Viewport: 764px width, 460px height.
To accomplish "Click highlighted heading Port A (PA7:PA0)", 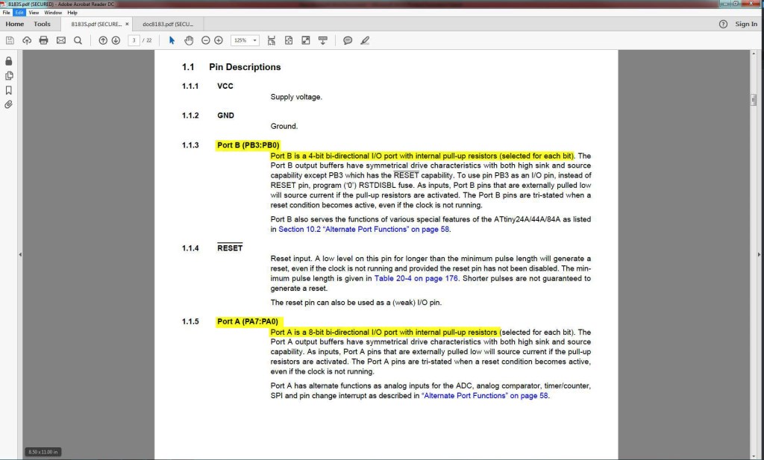I will tap(248, 321).
